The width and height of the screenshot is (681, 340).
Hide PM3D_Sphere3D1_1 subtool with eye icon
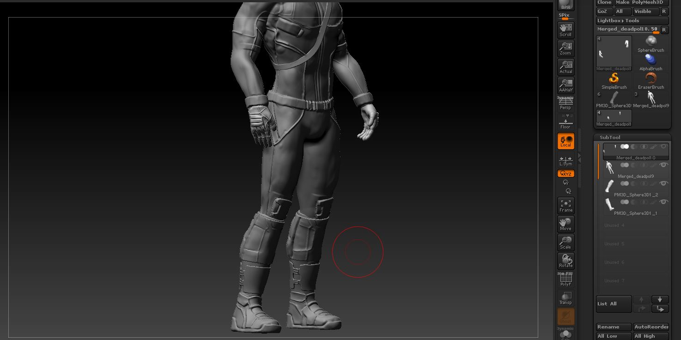(663, 202)
